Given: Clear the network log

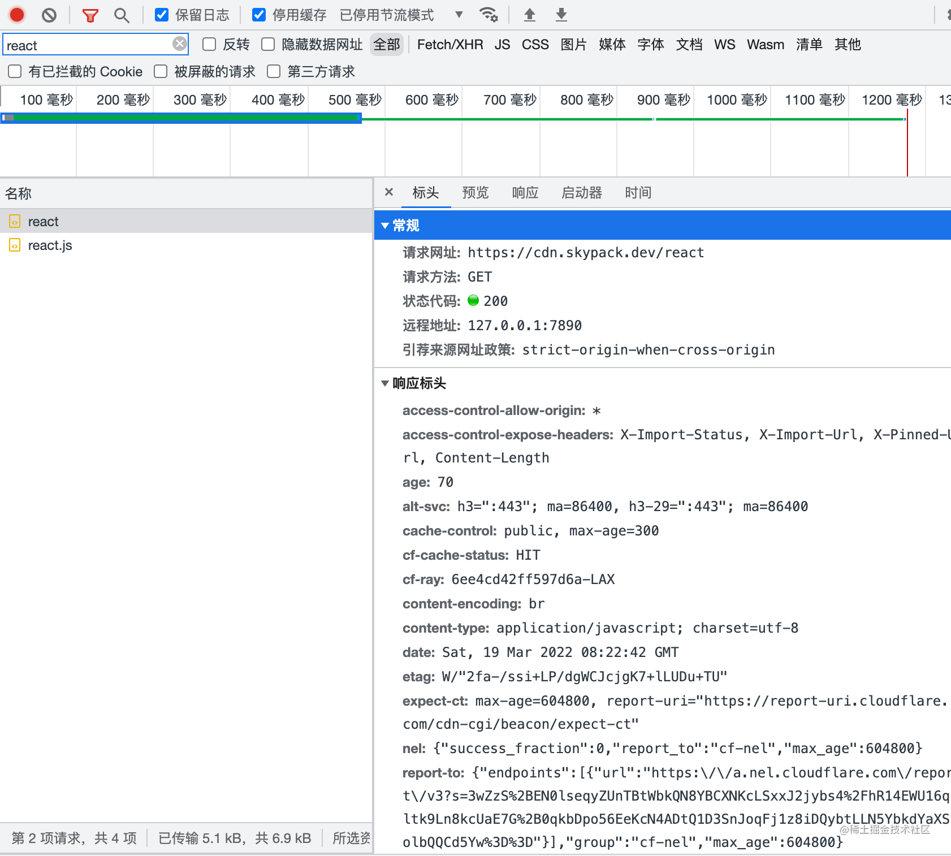Looking at the screenshot, I should point(49,15).
